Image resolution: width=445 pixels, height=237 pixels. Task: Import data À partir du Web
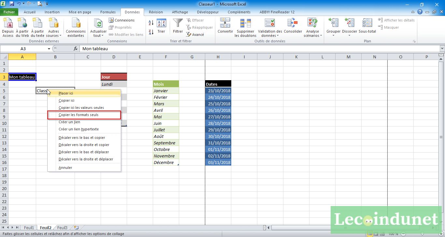(22, 27)
